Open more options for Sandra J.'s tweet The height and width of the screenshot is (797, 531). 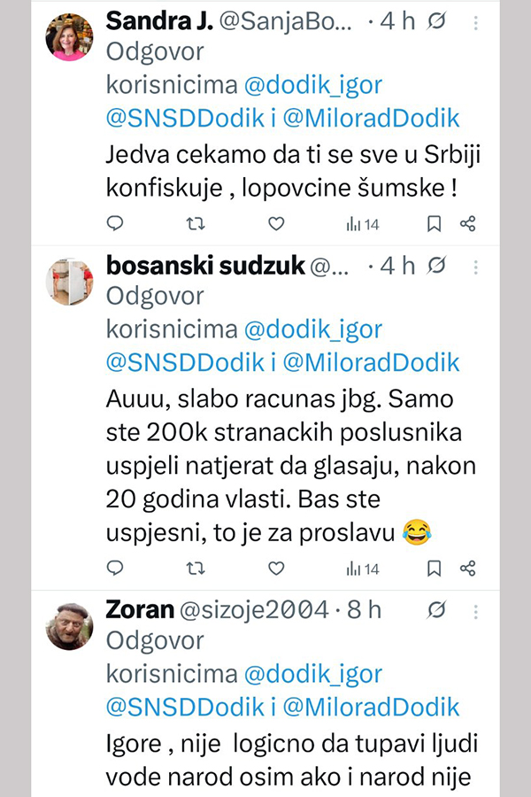(477, 21)
